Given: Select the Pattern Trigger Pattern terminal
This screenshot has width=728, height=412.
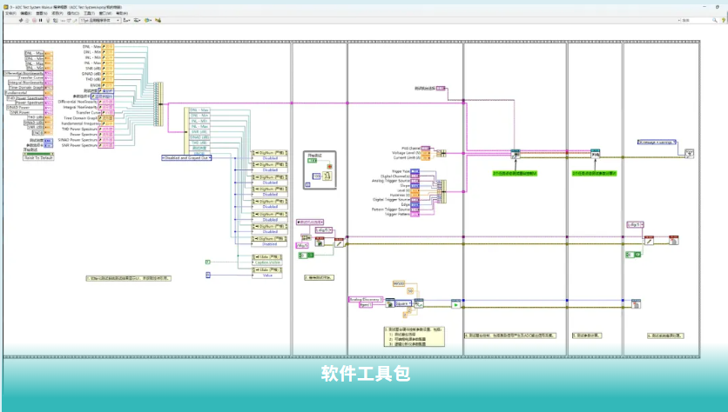Looking at the screenshot, I should pyautogui.click(x=415, y=214).
